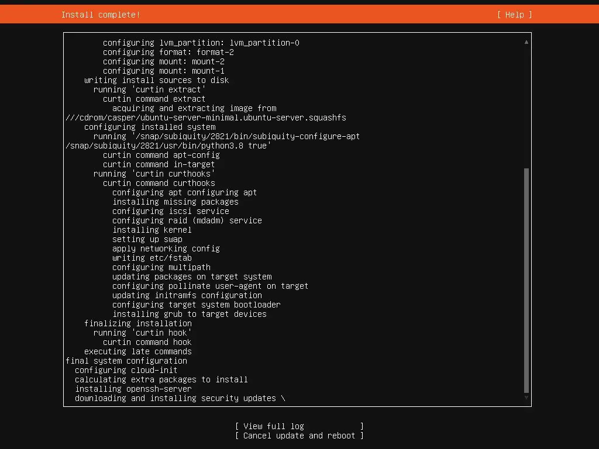Click the log scrollbar thumb
This screenshot has height=449, width=599.
526,281
